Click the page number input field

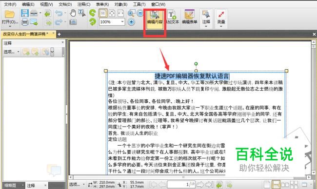click(181, 184)
